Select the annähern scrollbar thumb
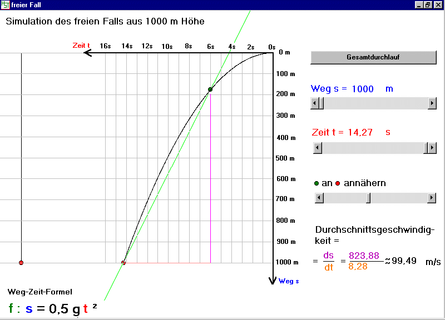Screen dimensions: 445x320 tap(368, 198)
